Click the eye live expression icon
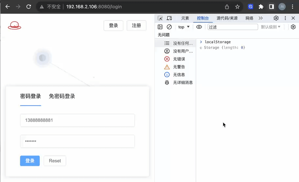 (199, 27)
